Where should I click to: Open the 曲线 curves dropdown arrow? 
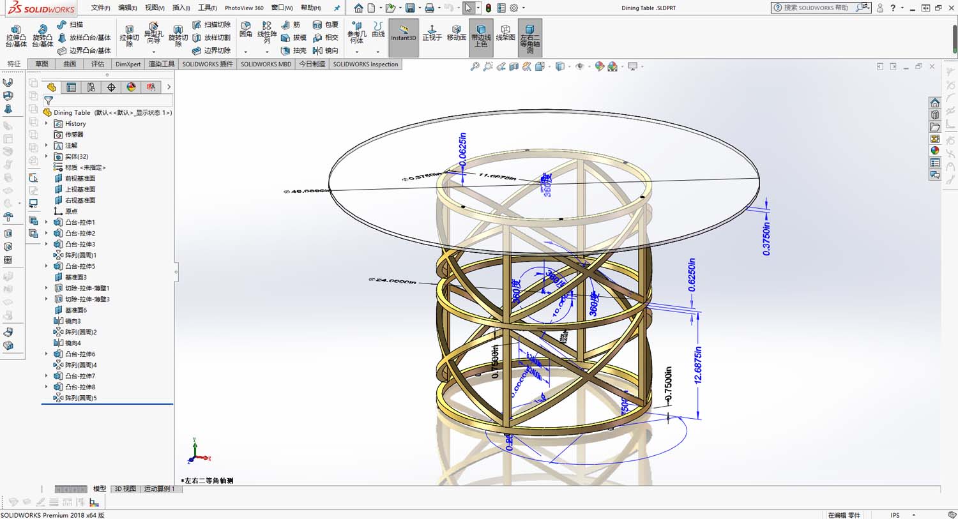click(378, 52)
